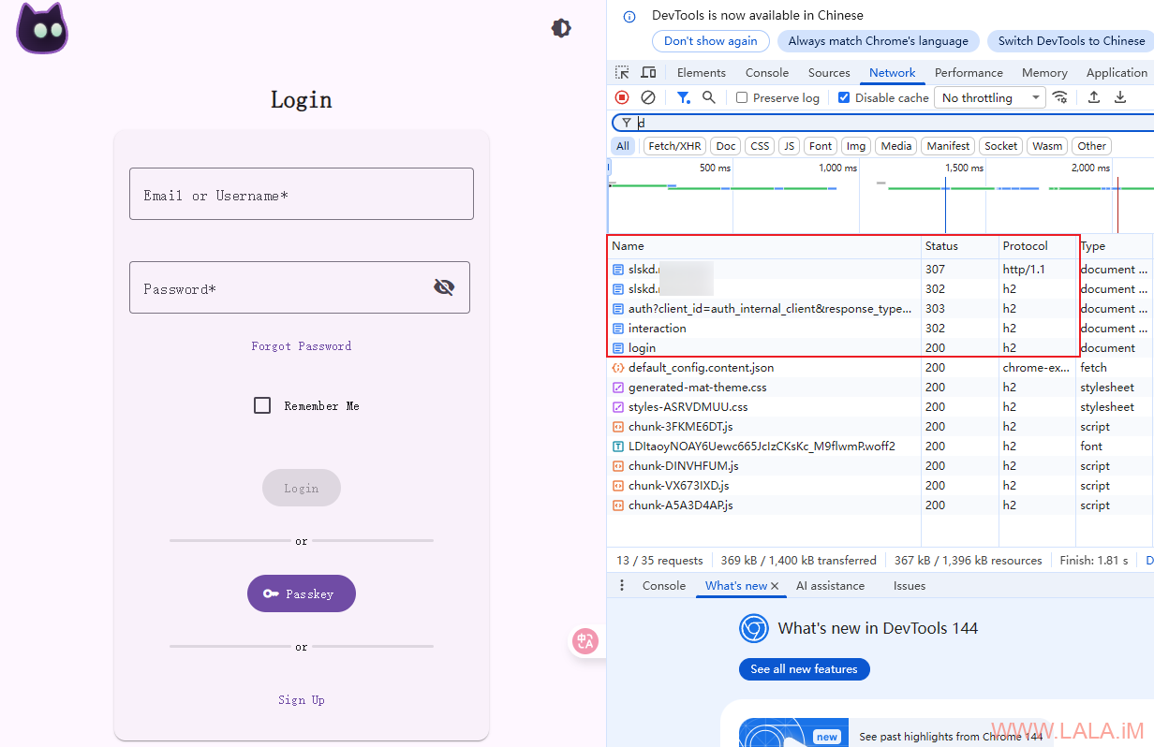Uncheck the Disable cache checkbox

coord(844,97)
